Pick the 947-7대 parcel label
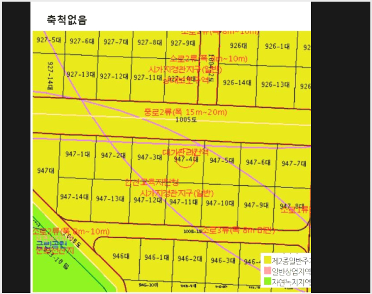 294,164
